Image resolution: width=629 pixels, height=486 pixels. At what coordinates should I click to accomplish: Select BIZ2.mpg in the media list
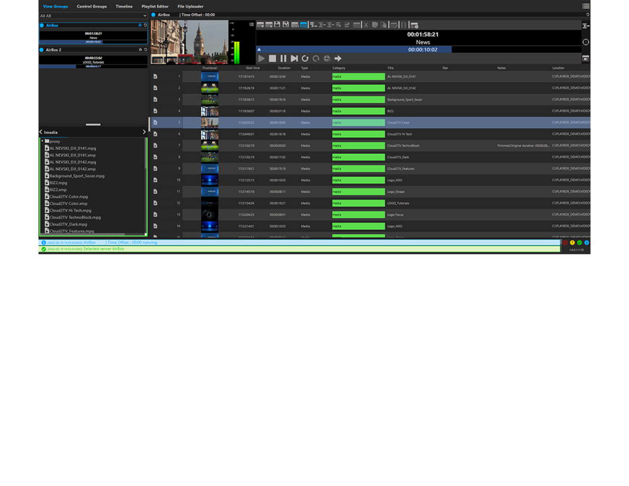pyautogui.click(x=58, y=183)
